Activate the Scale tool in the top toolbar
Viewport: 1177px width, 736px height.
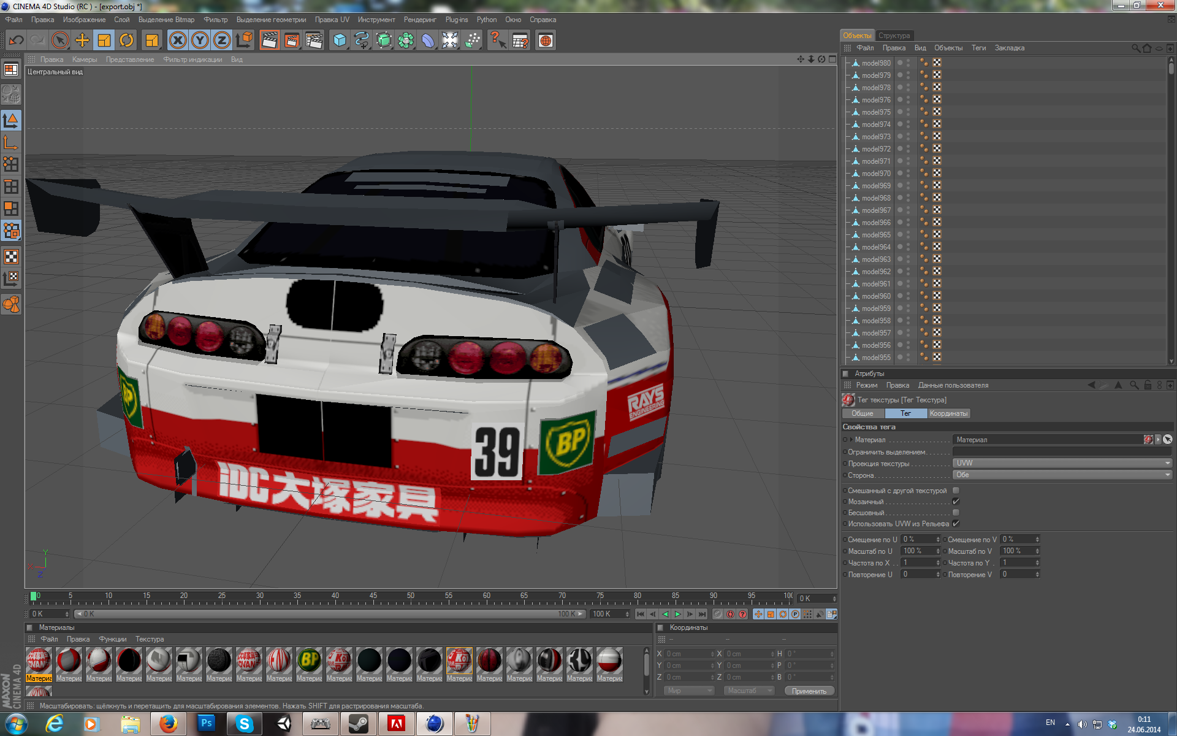[104, 40]
